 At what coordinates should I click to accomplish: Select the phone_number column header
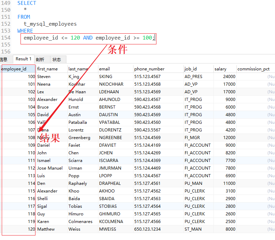pyautogui.click(x=159, y=69)
